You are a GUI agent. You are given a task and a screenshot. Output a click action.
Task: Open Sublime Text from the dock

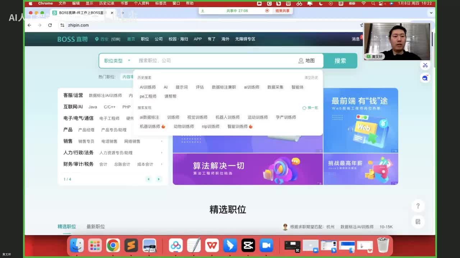[131, 245]
